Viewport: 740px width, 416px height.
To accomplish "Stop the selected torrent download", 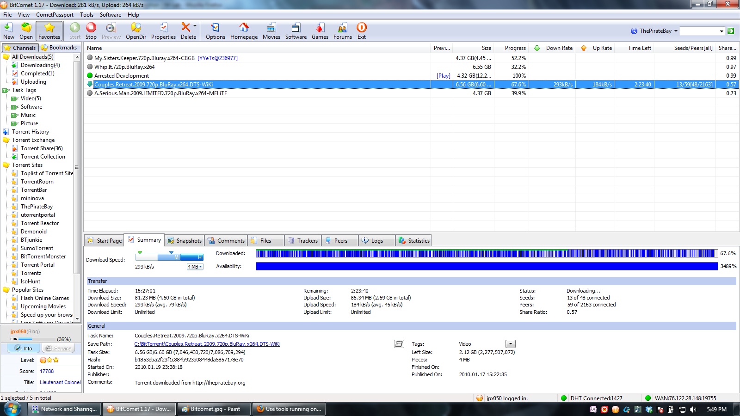I will click(x=91, y=31).
